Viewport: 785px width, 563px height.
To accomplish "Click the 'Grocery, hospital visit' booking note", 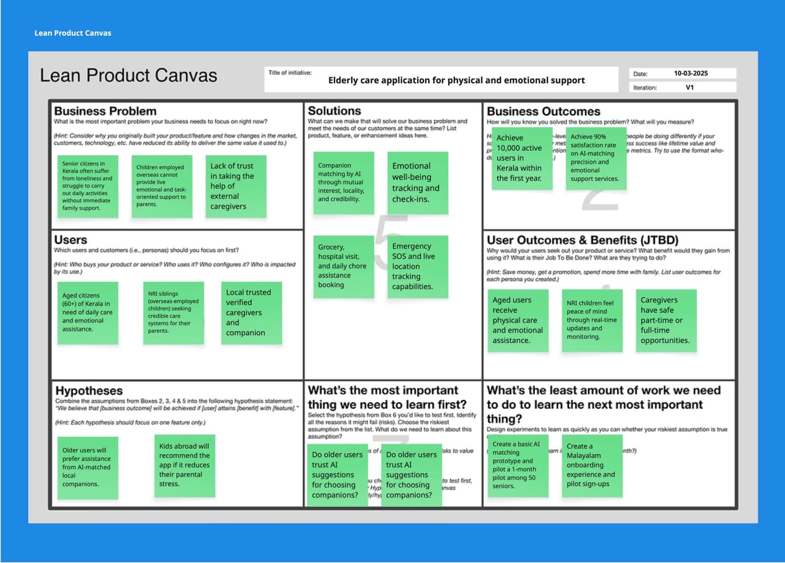I will [x=343, y=266].
